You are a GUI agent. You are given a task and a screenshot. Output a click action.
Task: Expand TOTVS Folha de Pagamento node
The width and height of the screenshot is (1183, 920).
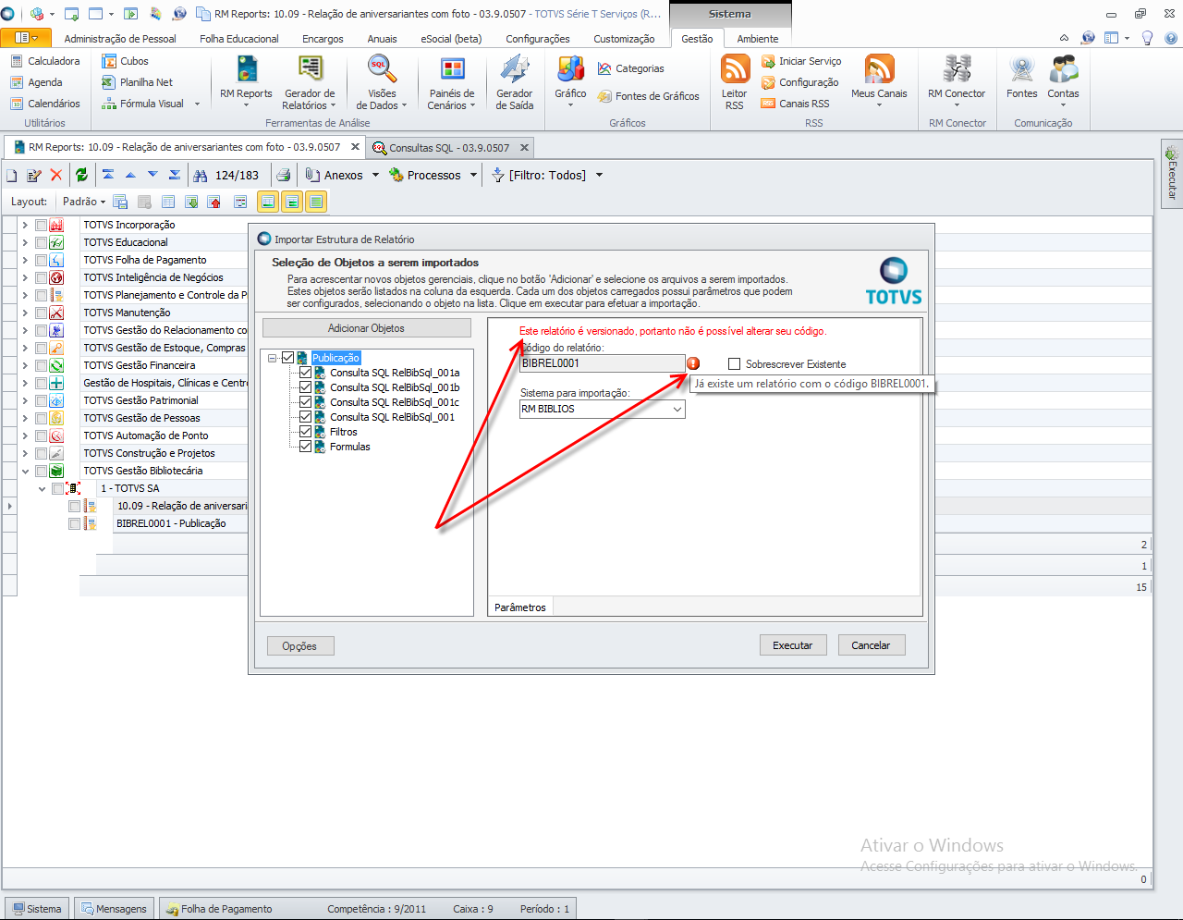25,260
